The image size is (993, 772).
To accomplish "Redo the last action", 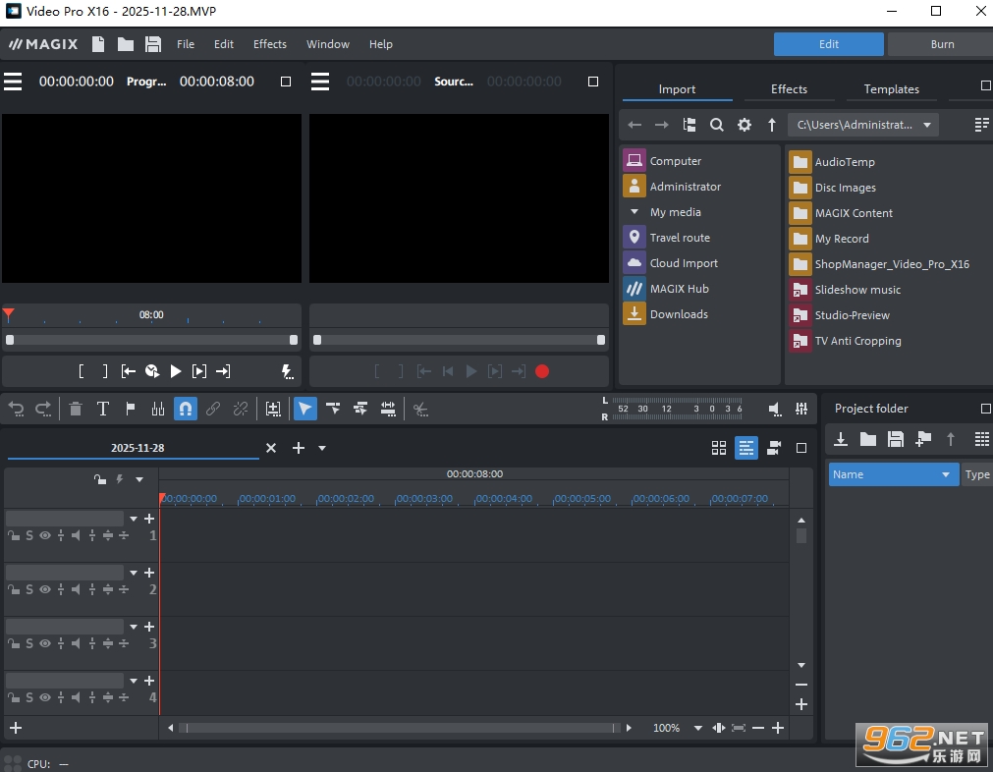I will [43, 410].
